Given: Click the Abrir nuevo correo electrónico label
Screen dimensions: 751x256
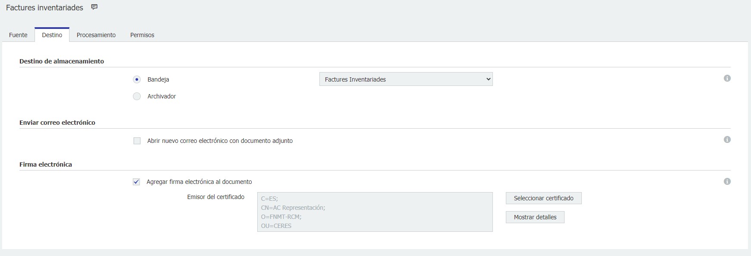Looking at the screenshot, I should [220, 141].
